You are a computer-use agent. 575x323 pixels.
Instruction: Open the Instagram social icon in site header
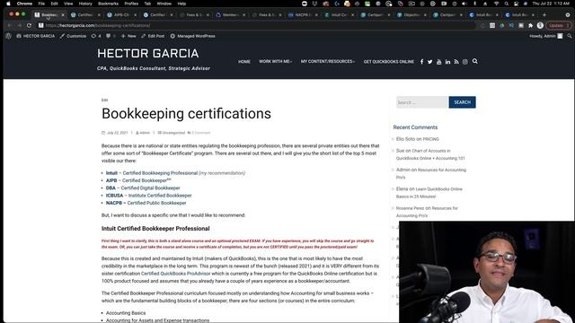pyautogui.click(x=465, y=62)
